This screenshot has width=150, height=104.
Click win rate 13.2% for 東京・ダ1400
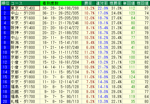(89, 8)
